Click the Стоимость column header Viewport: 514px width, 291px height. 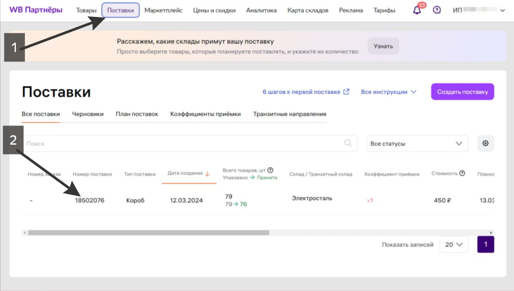[444, 174]
